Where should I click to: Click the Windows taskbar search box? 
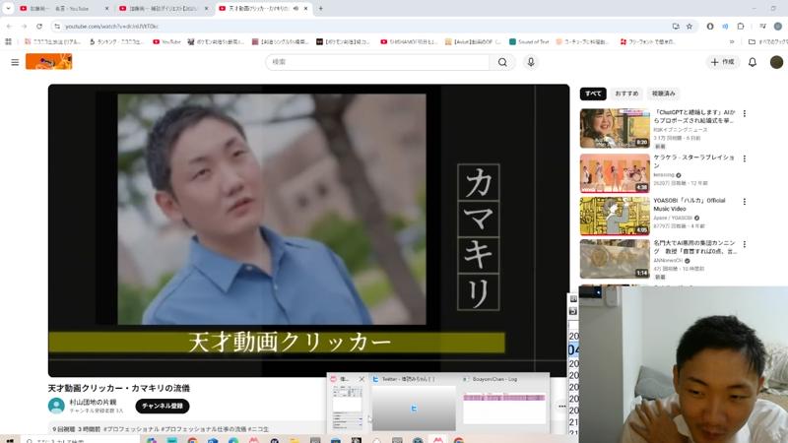[81, 440]
